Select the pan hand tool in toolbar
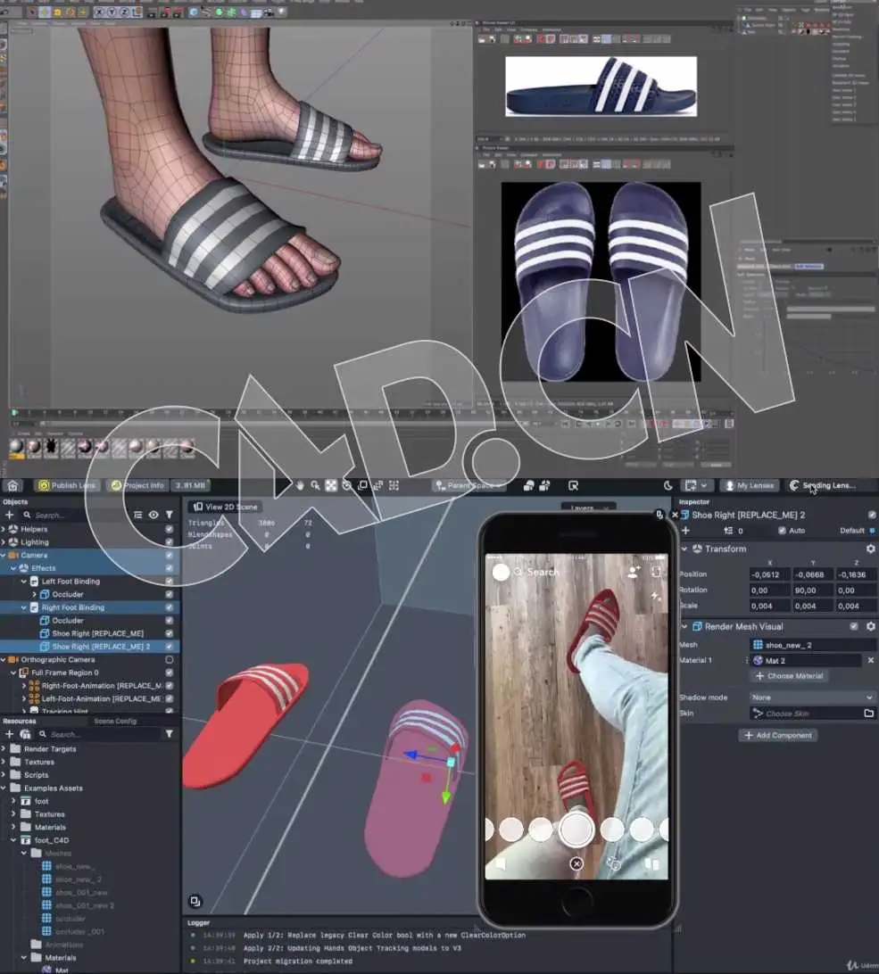This screenshot has width=879, height=974. 300,485
